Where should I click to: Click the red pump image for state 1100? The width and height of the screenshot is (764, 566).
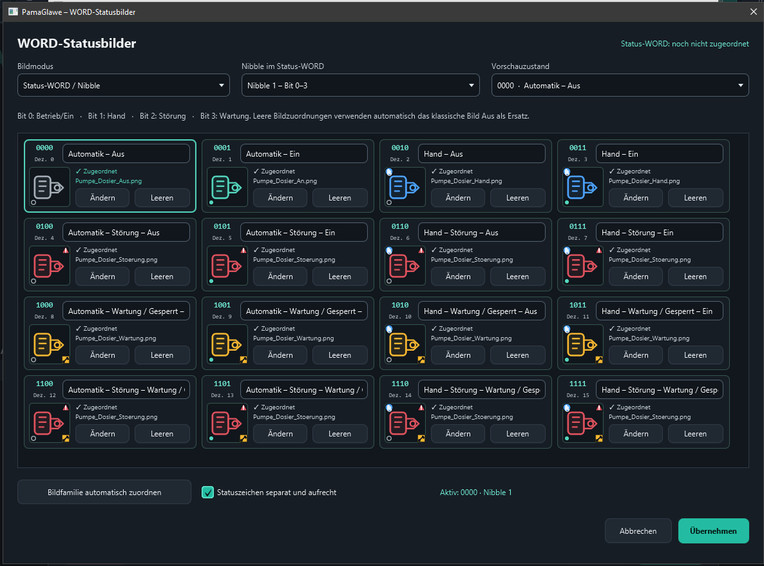click(49, 423)
